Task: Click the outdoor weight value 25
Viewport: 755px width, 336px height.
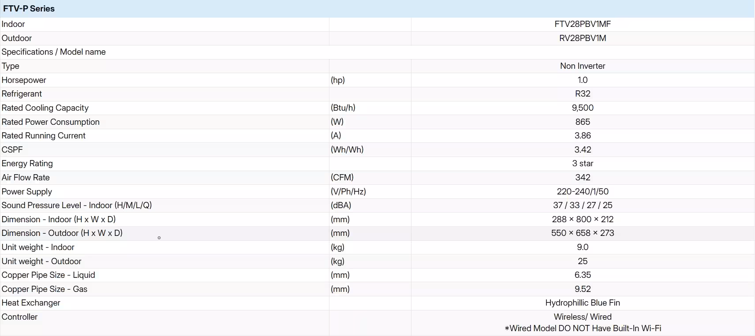Action: [x=583, y=261]
